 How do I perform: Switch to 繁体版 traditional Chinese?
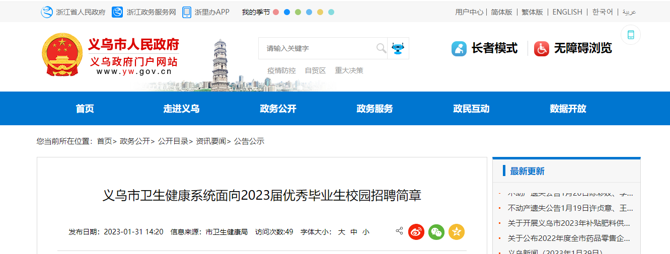point(532,12)
